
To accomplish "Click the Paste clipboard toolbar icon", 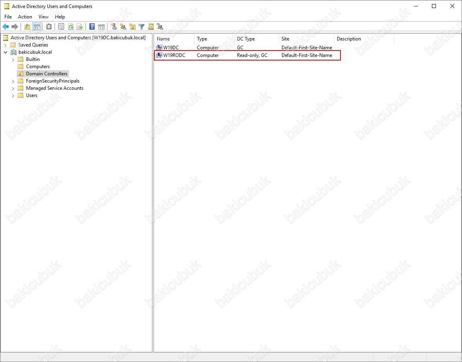I will tap(49, 27).
